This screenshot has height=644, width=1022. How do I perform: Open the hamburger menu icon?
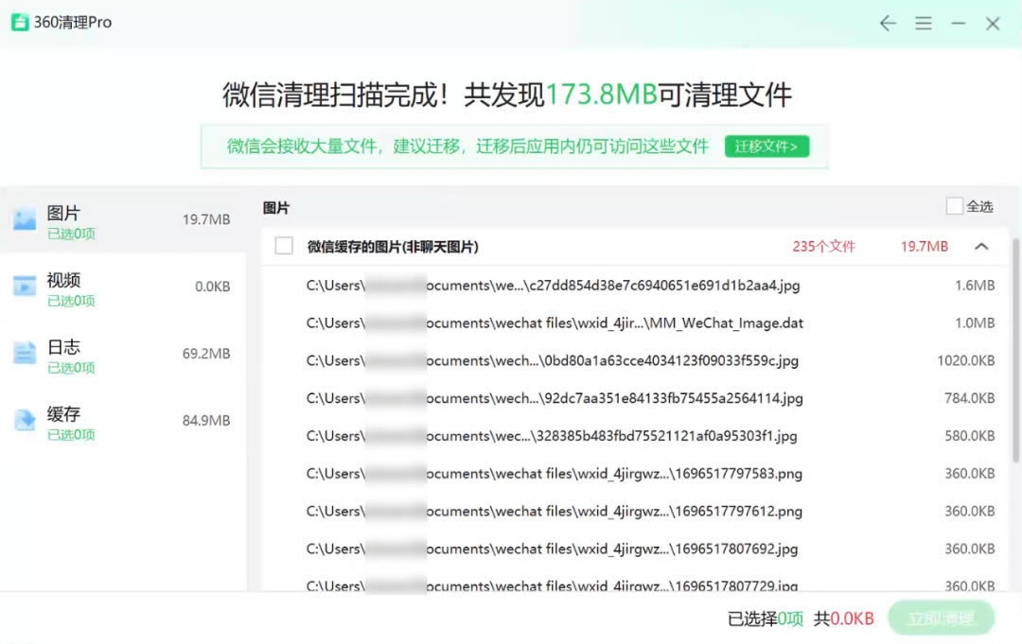pos(923,24)
